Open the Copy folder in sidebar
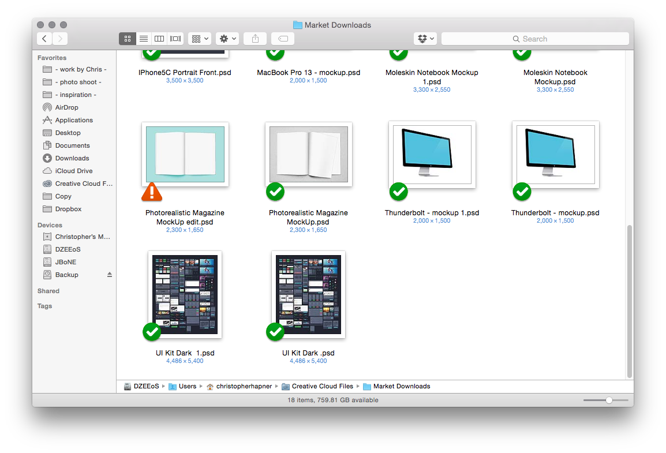The height and width of the screenshot is (453, 666). 74,197
